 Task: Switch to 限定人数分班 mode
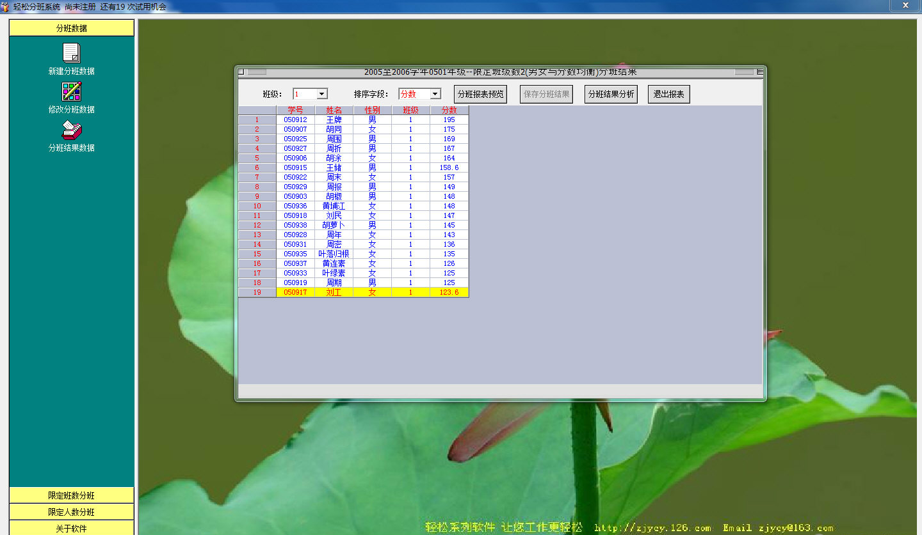70,511
